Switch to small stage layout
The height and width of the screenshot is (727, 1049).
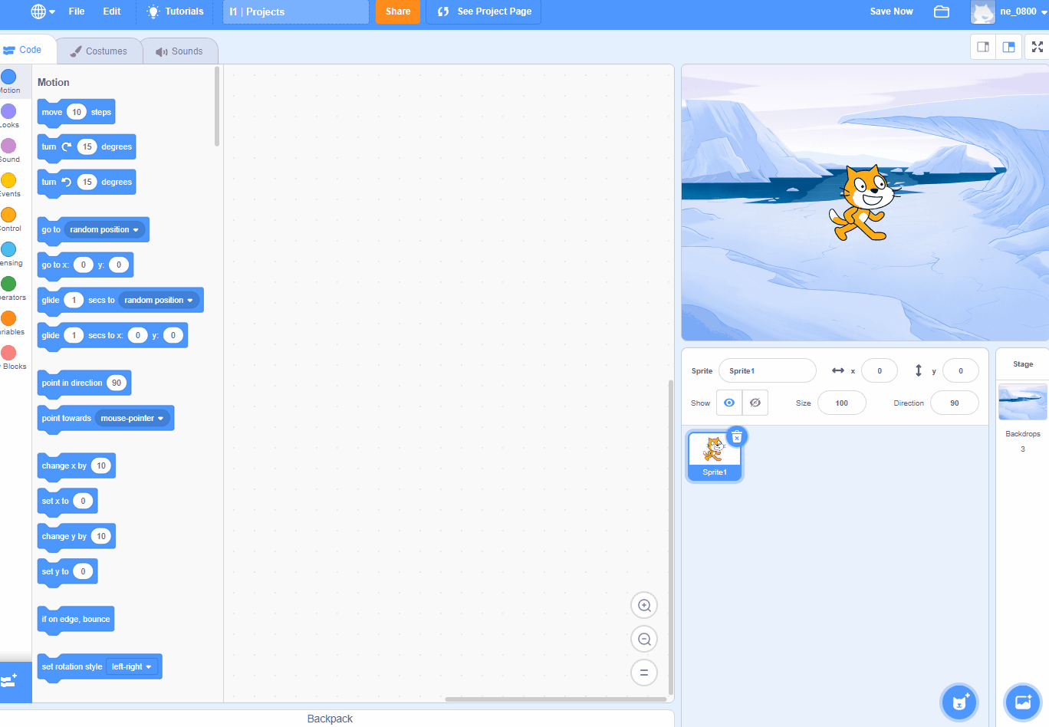click(x=983, y=47)
